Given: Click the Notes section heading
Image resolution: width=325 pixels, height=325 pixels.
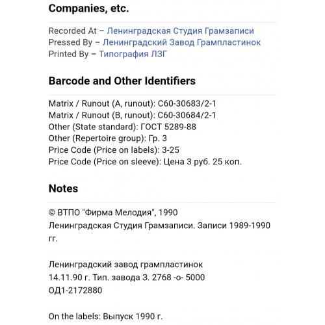Looking at the screenshot, I should tap(63, 188).
